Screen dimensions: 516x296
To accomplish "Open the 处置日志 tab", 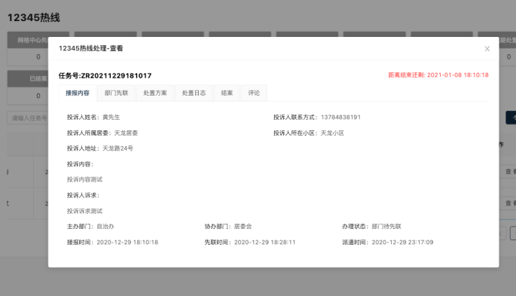I will [194, 93].
